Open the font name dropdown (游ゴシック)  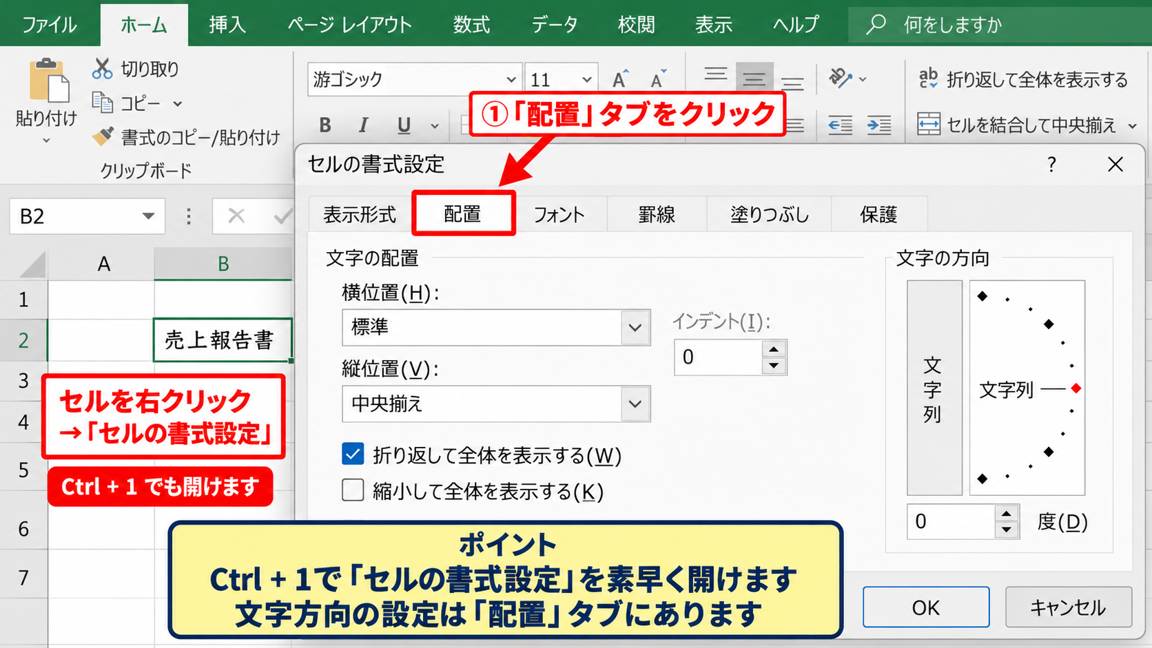tap(511, 79)
